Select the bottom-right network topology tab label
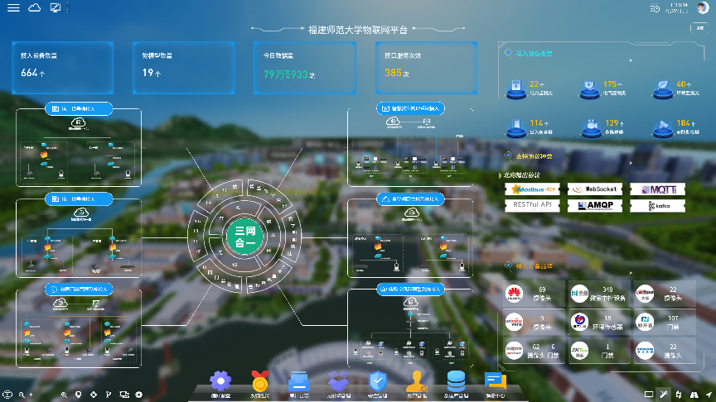The image size is (716, 402). tap(410, 290)
